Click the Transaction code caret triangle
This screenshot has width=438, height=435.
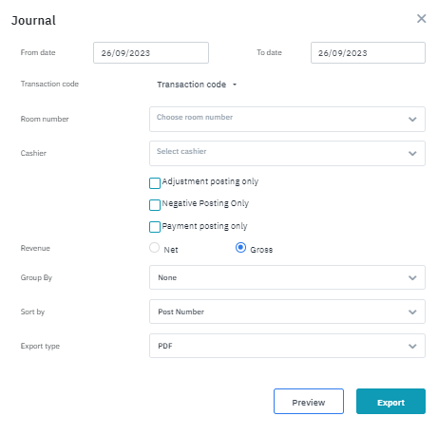[235, 85]
